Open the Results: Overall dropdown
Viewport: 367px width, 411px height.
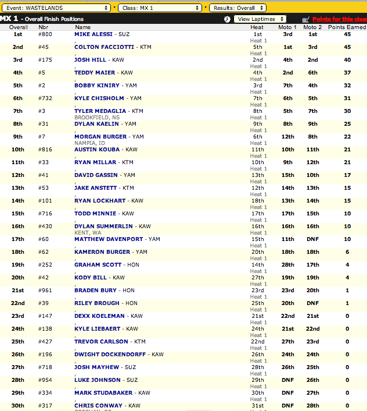tap(238, 8)
